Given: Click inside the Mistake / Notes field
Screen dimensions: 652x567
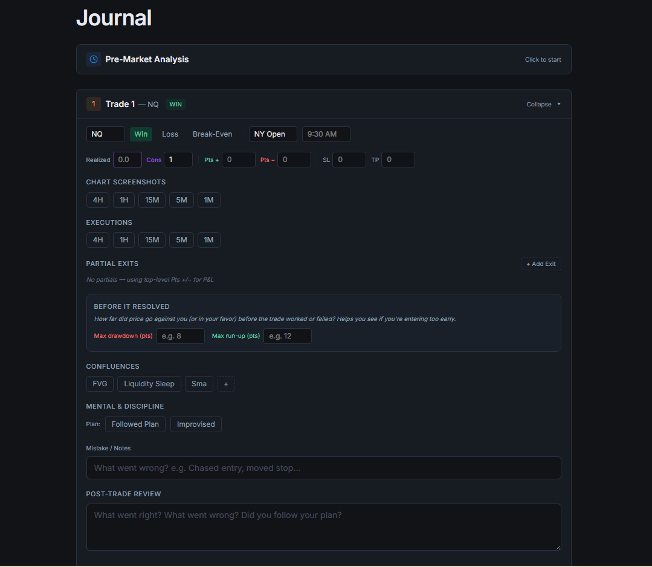Looking at the screenshot, I should (323, 467).
